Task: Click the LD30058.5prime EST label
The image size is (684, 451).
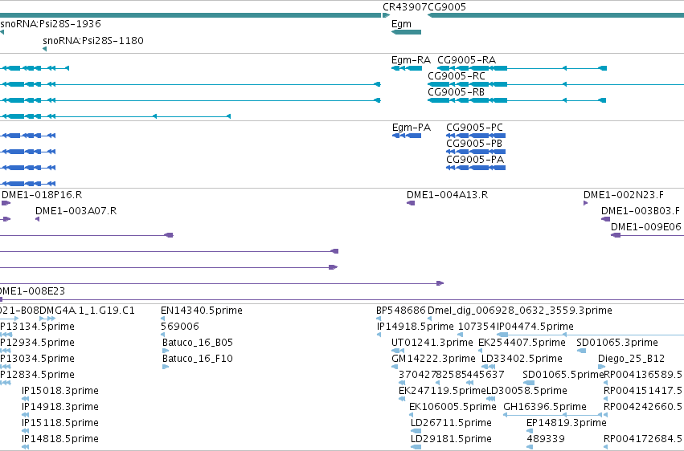Action: tap(526, 391)
